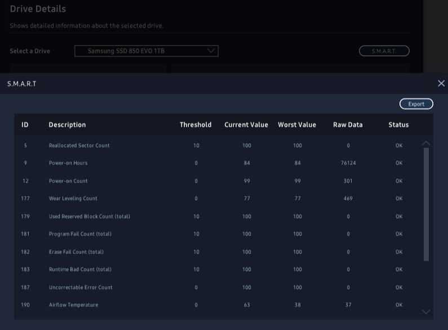Click ID 177 cell
Image resolution: width=448 pixels, height=330 pixels.
[x=25, y=198]
